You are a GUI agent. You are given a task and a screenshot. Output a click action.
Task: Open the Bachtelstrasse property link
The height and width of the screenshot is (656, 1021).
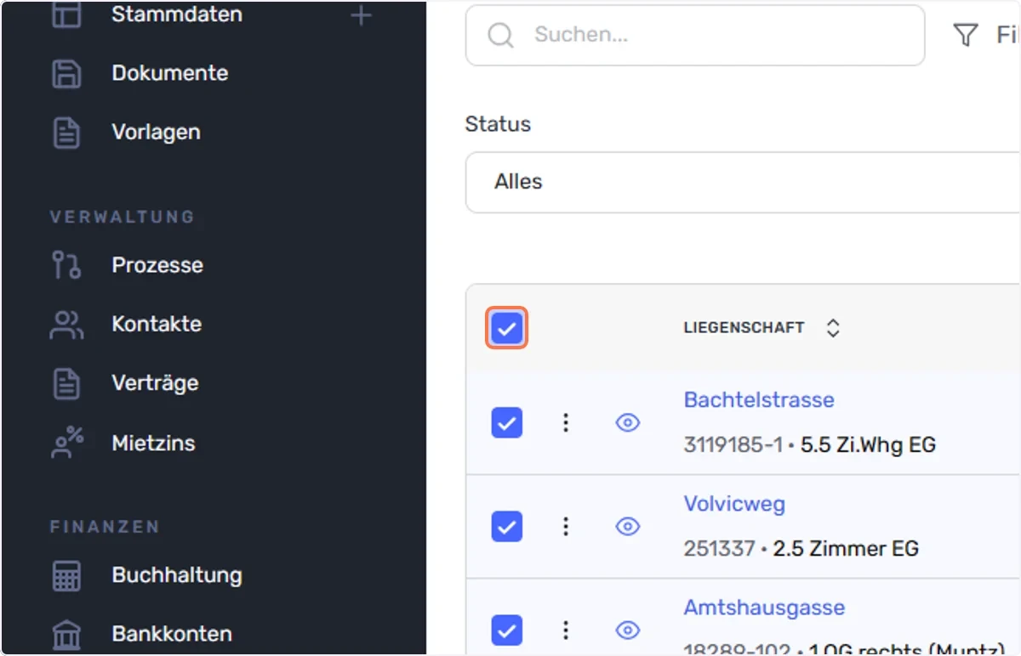[759, 399]
